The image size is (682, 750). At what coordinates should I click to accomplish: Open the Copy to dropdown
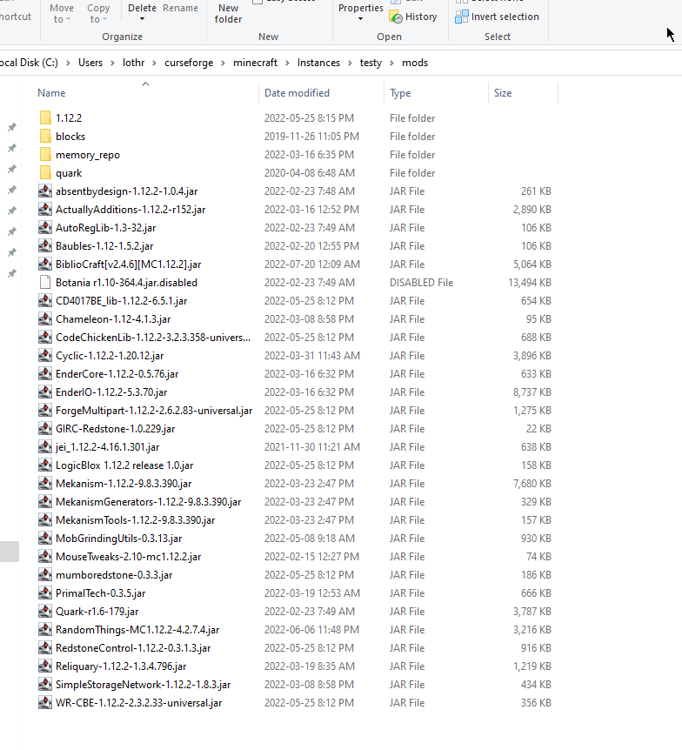click(98, 13)
